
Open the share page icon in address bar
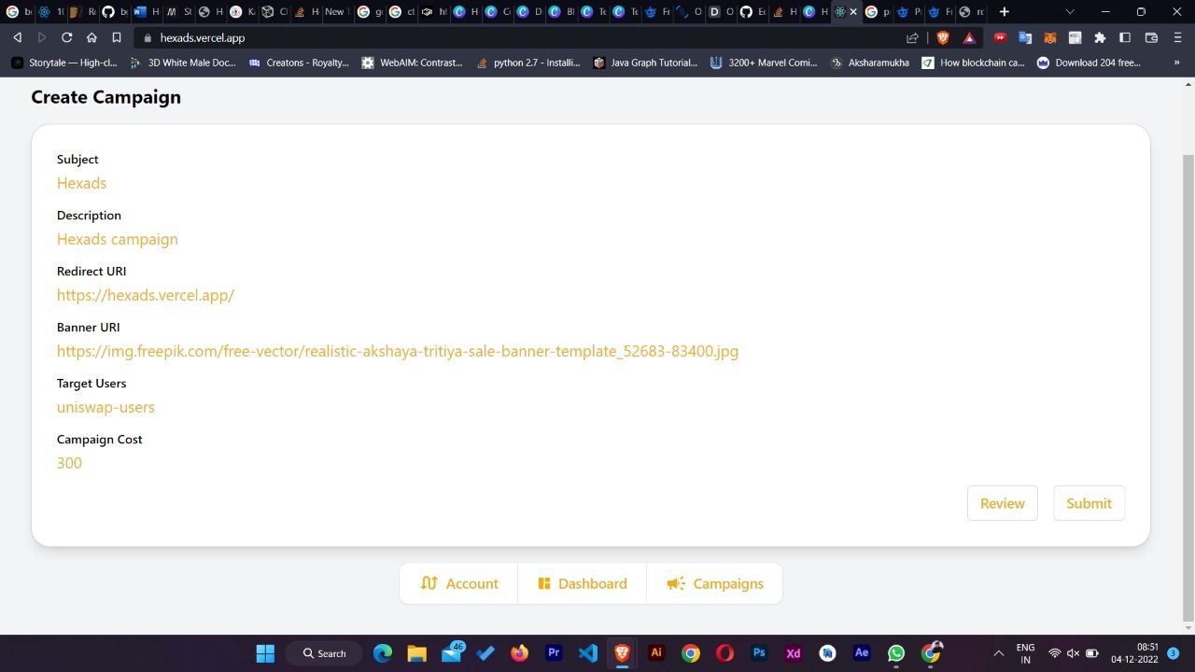tap(912, 37)
